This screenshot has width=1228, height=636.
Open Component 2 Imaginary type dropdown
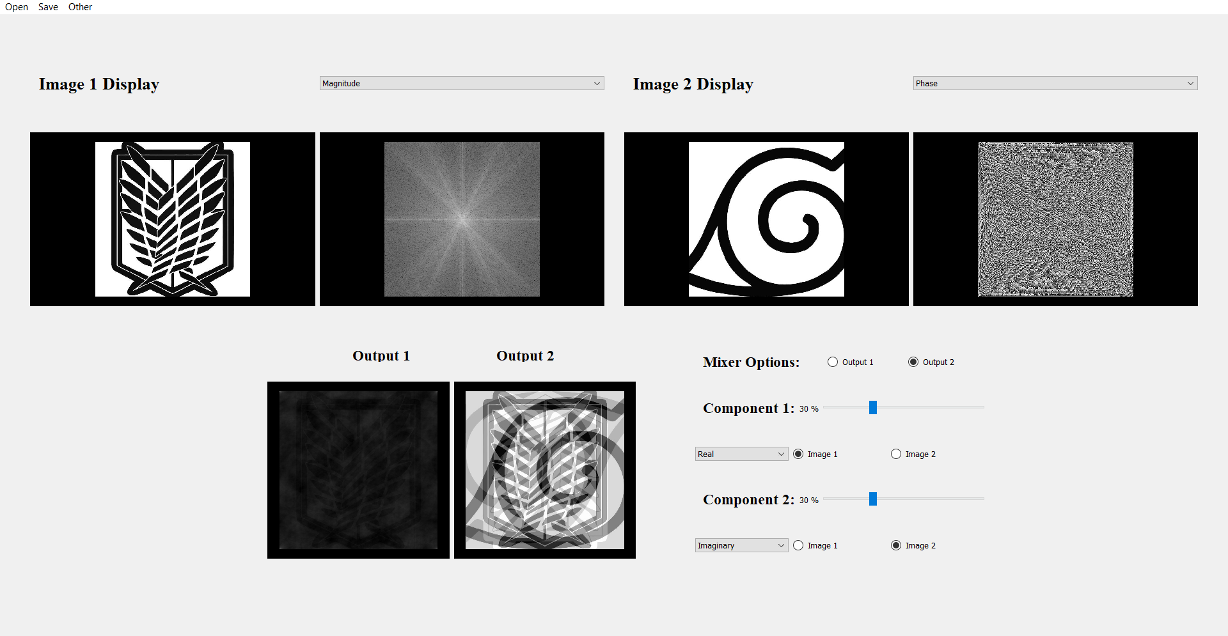click(x=741, y=545)
